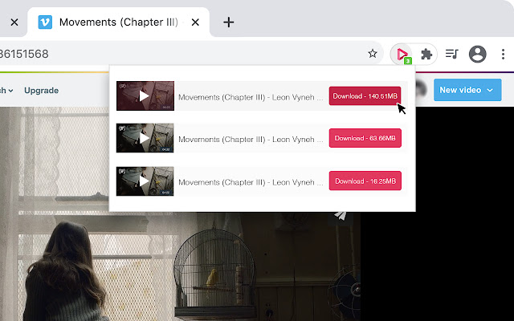This screenshot has height=321, width=514.
Task: Open the Chrome three-dot menu
Action: pyautogui.click(x=503, y=54)
